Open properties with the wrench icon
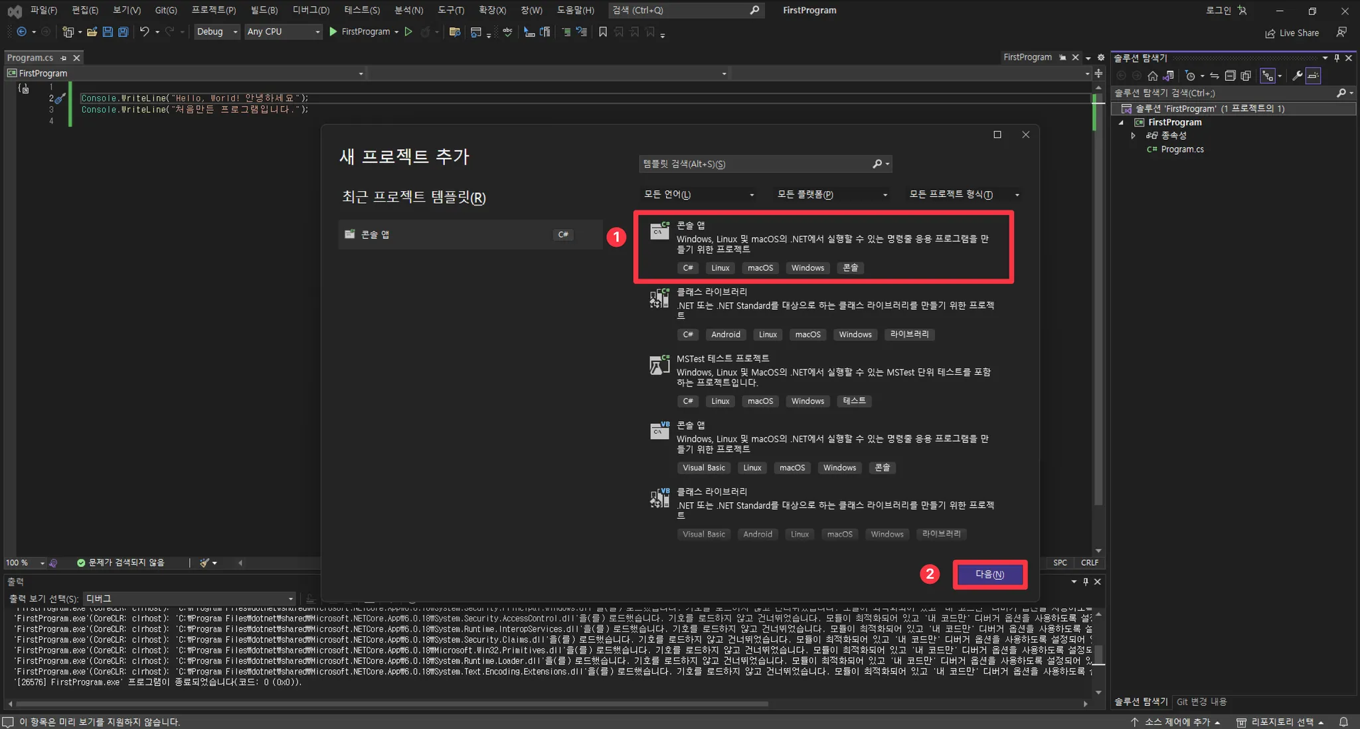The image size is (1360, 729). 1296,76
